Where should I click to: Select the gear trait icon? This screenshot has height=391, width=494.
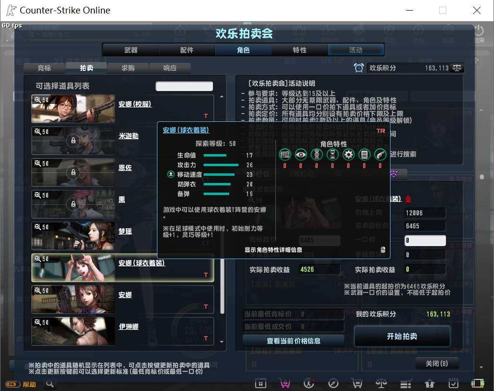click(348, 155)
